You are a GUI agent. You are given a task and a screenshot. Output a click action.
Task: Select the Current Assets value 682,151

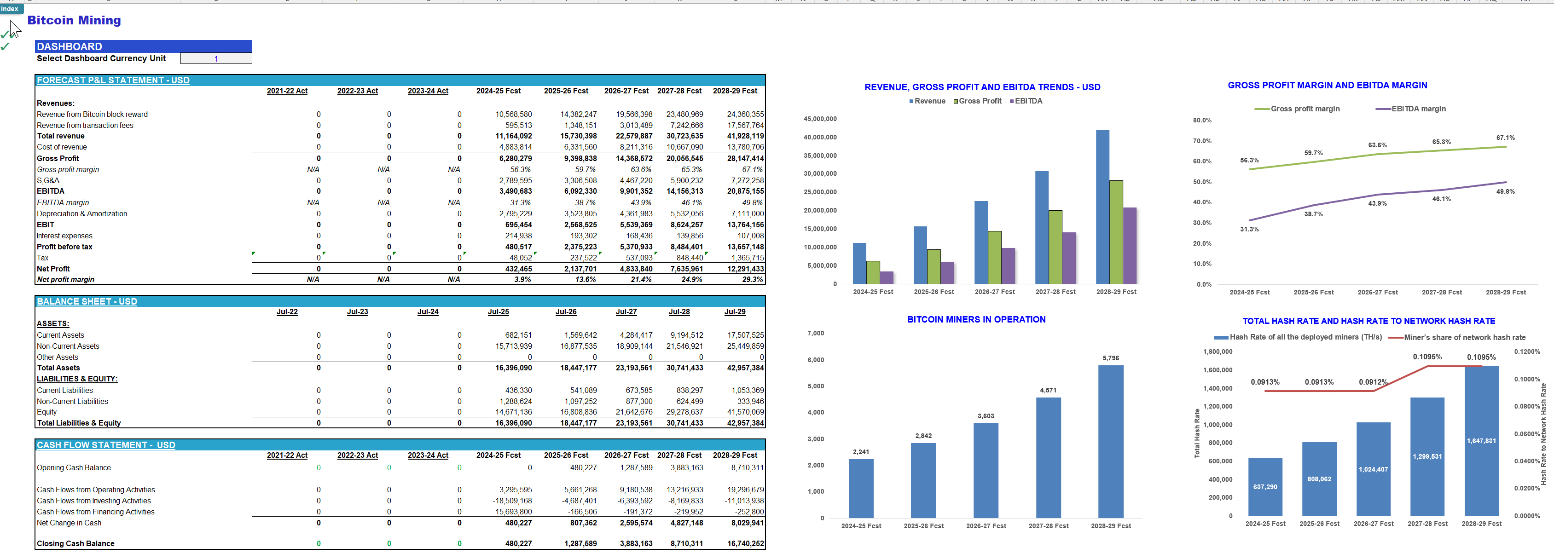tap(518, 335)
